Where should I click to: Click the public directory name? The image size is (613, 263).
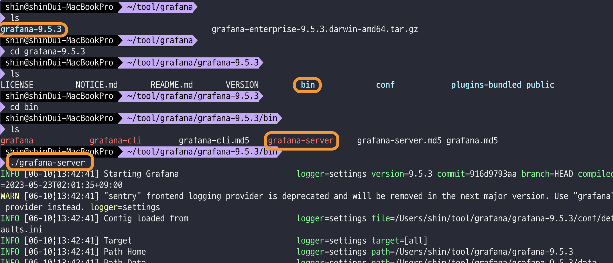point(540,85)
